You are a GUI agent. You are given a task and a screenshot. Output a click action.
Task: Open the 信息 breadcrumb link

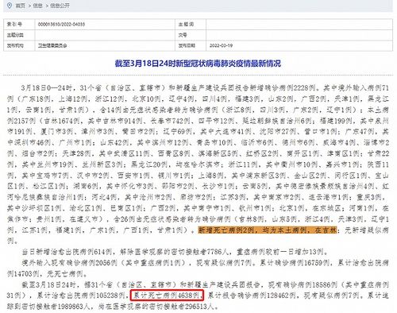37,6
